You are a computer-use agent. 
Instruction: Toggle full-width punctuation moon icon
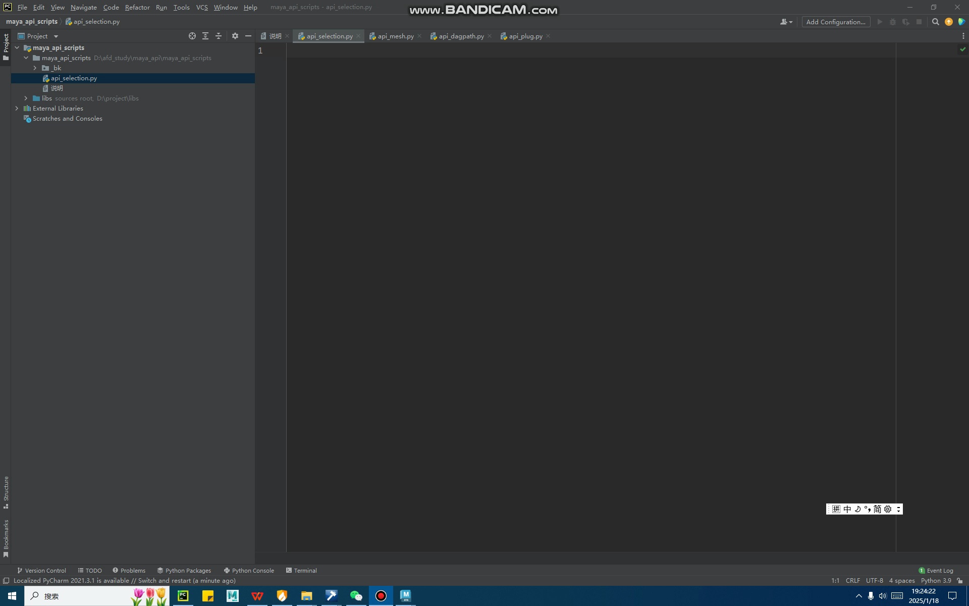[857, 509]
